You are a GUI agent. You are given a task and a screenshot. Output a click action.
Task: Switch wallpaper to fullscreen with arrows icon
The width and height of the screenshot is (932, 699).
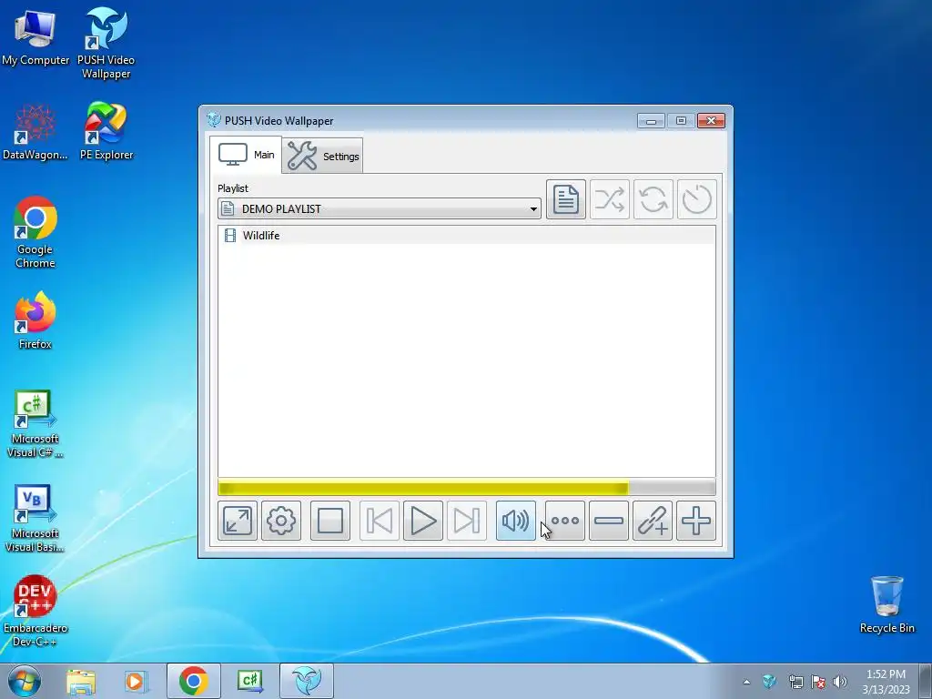[x=238, y=521]
